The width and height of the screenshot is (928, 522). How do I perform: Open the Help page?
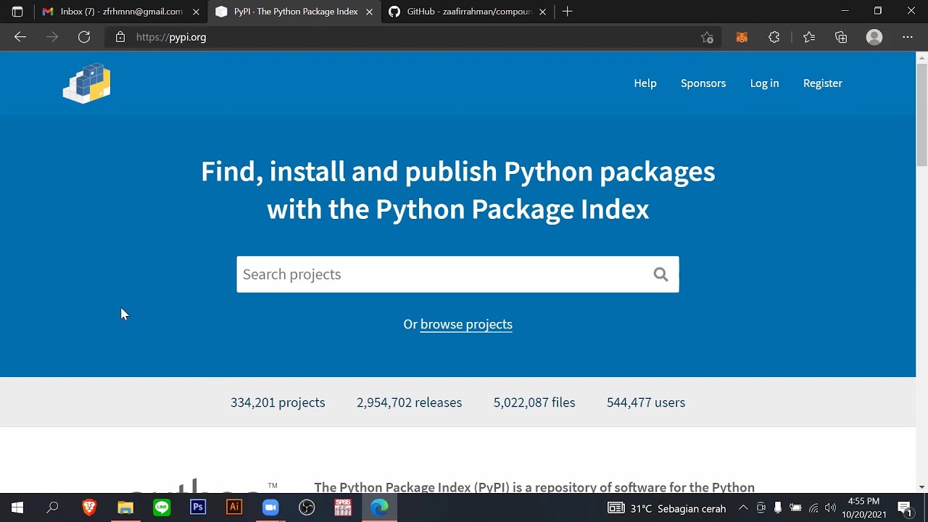[x=645, y=83]
